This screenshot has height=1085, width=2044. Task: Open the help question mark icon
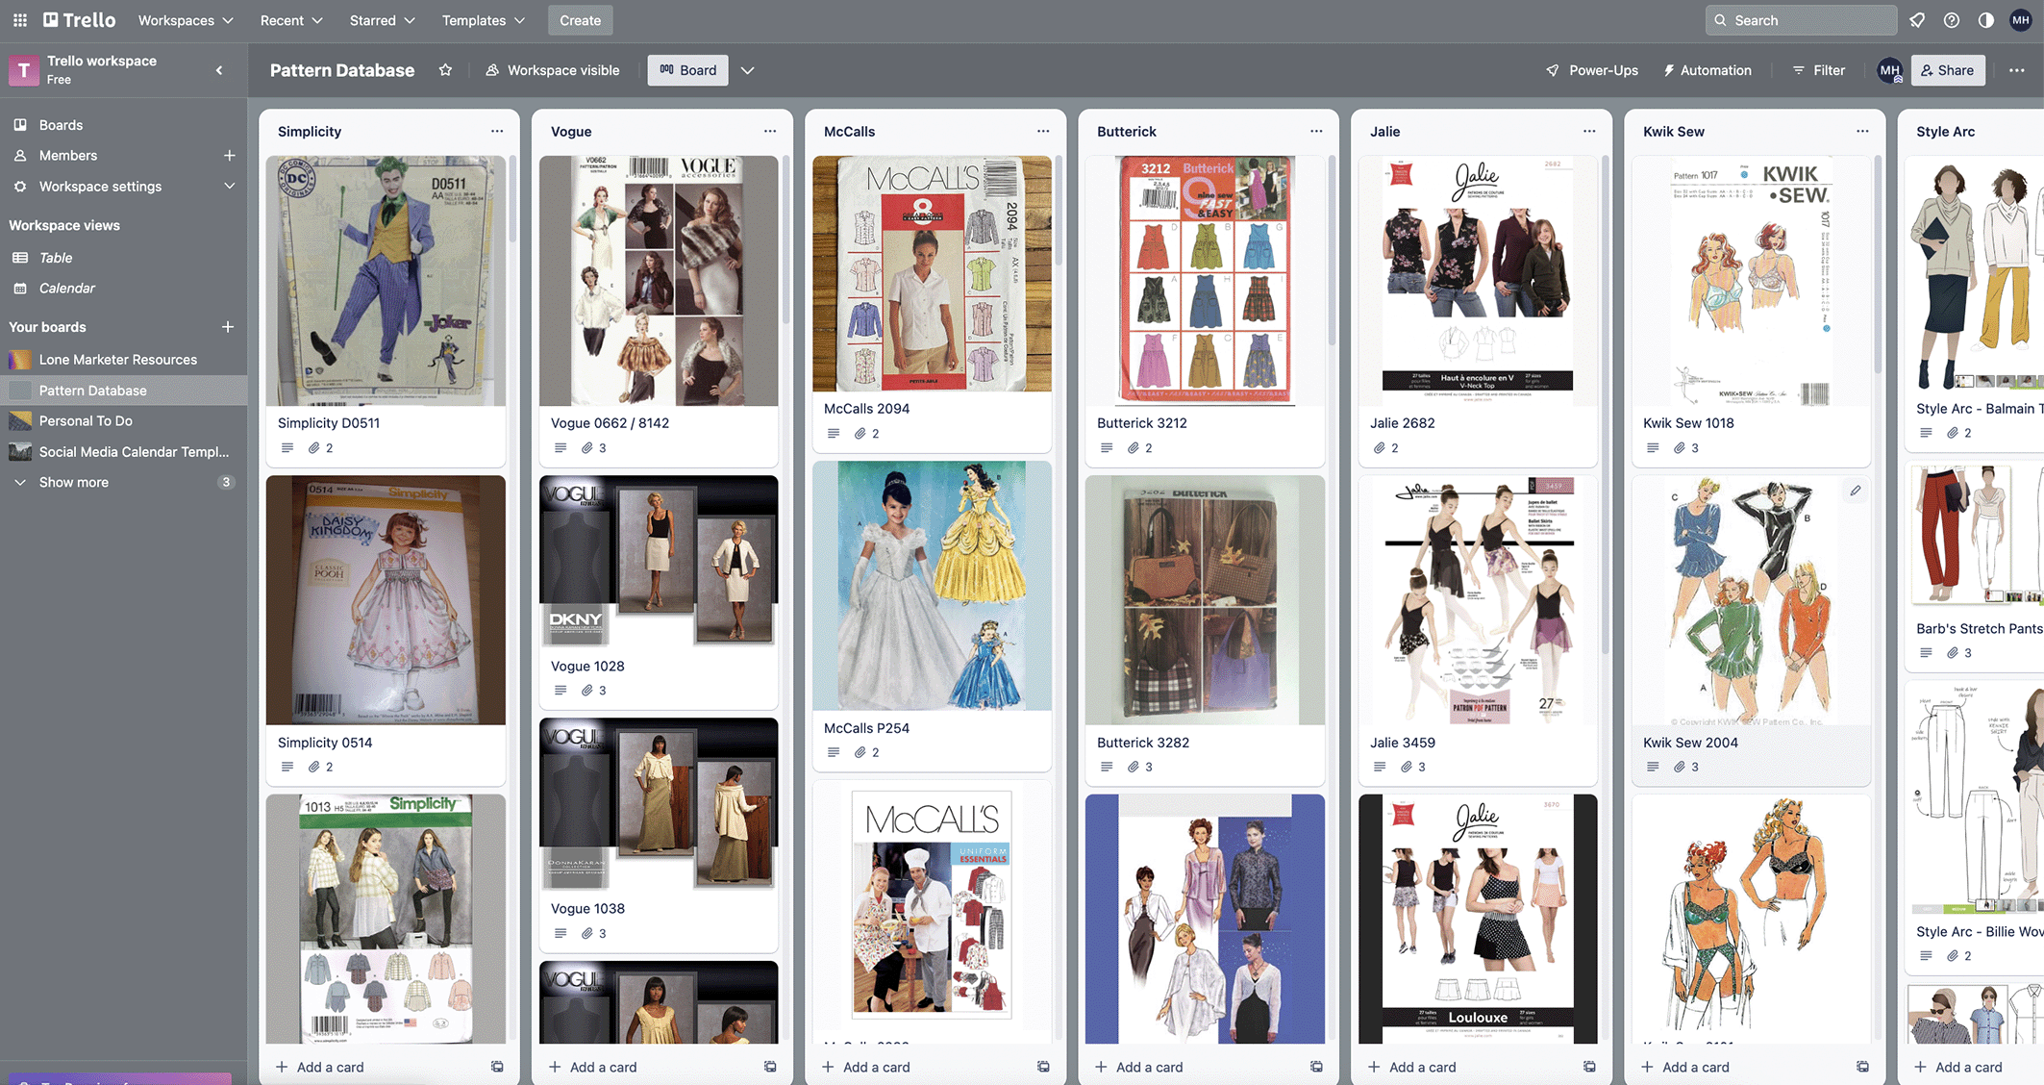click(1952, 20)
